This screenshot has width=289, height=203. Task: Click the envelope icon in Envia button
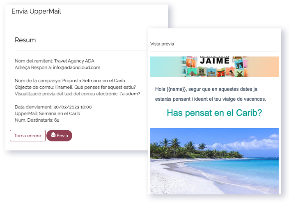click(x=53, y=135)
